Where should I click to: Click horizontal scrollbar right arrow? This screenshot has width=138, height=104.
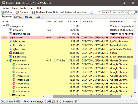tap(131, 96)
